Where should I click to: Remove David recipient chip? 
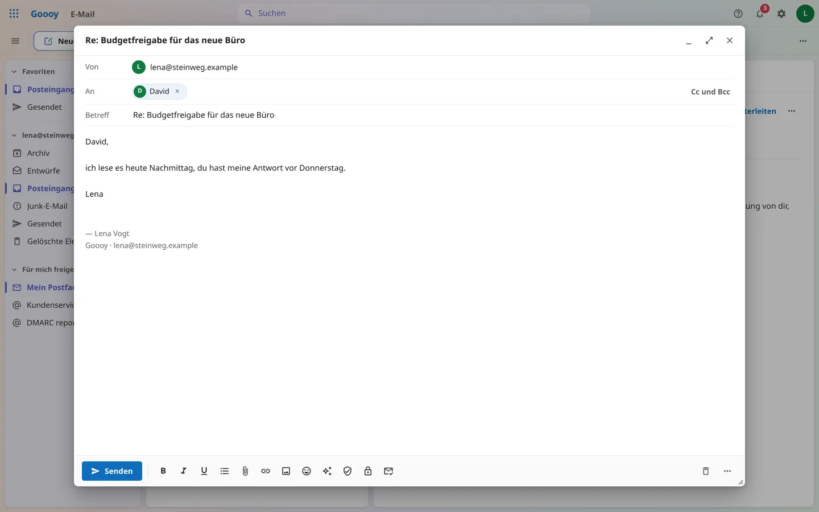[177, 91]
